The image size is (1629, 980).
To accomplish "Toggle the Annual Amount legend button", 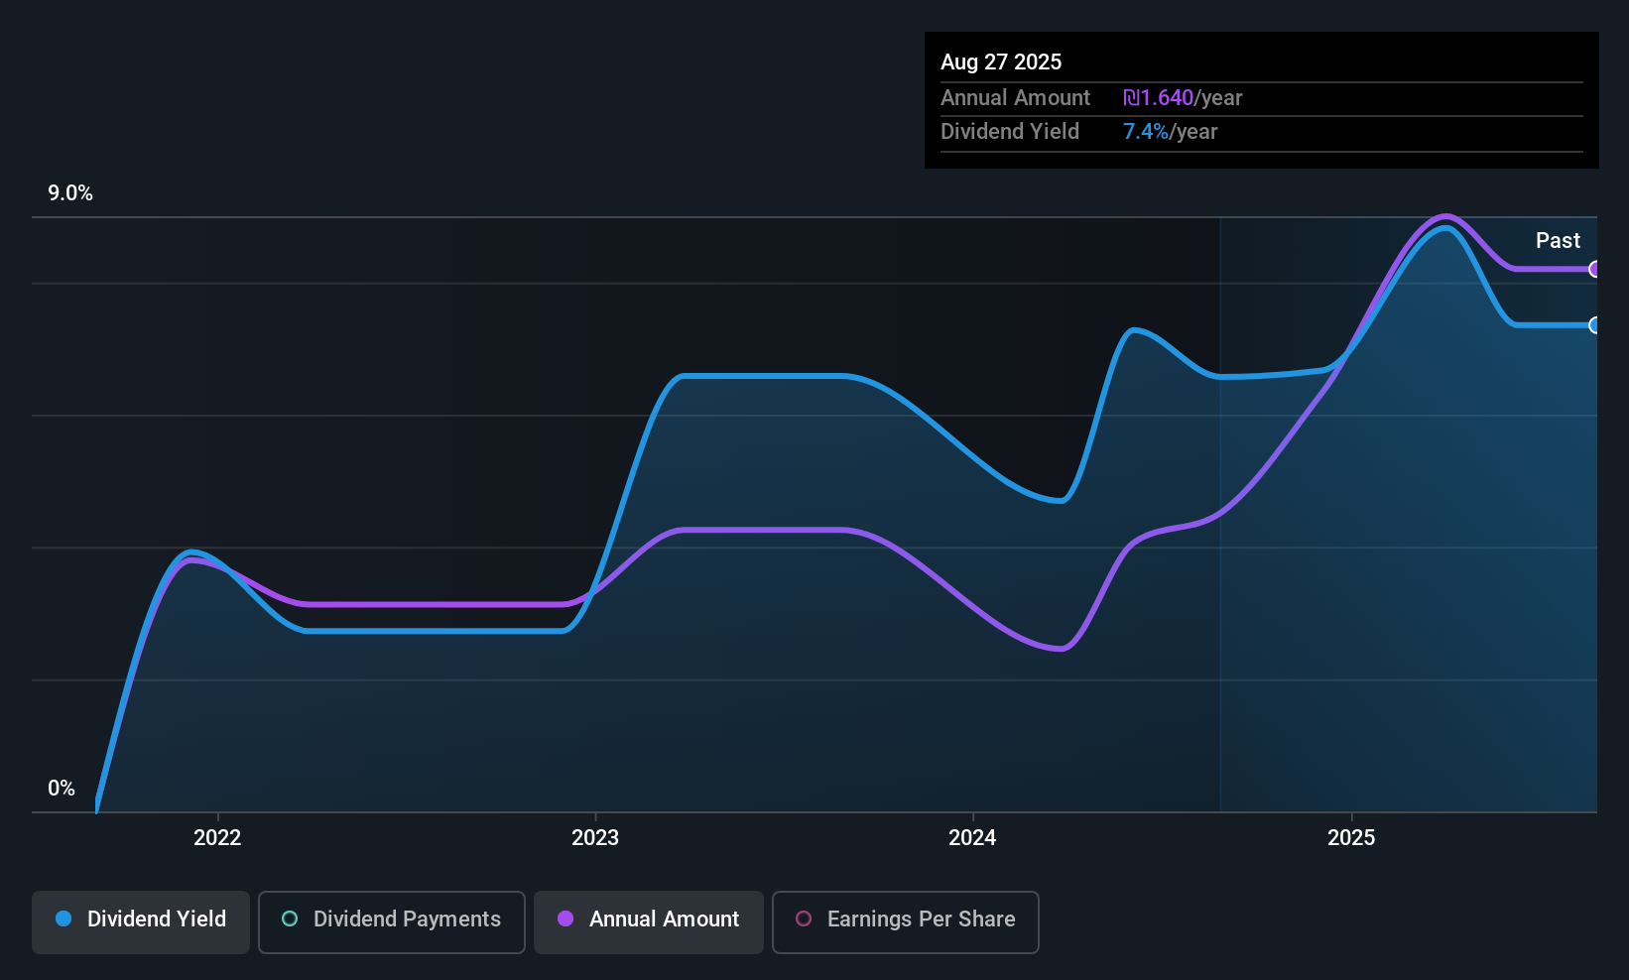I will tap(649, 922).
